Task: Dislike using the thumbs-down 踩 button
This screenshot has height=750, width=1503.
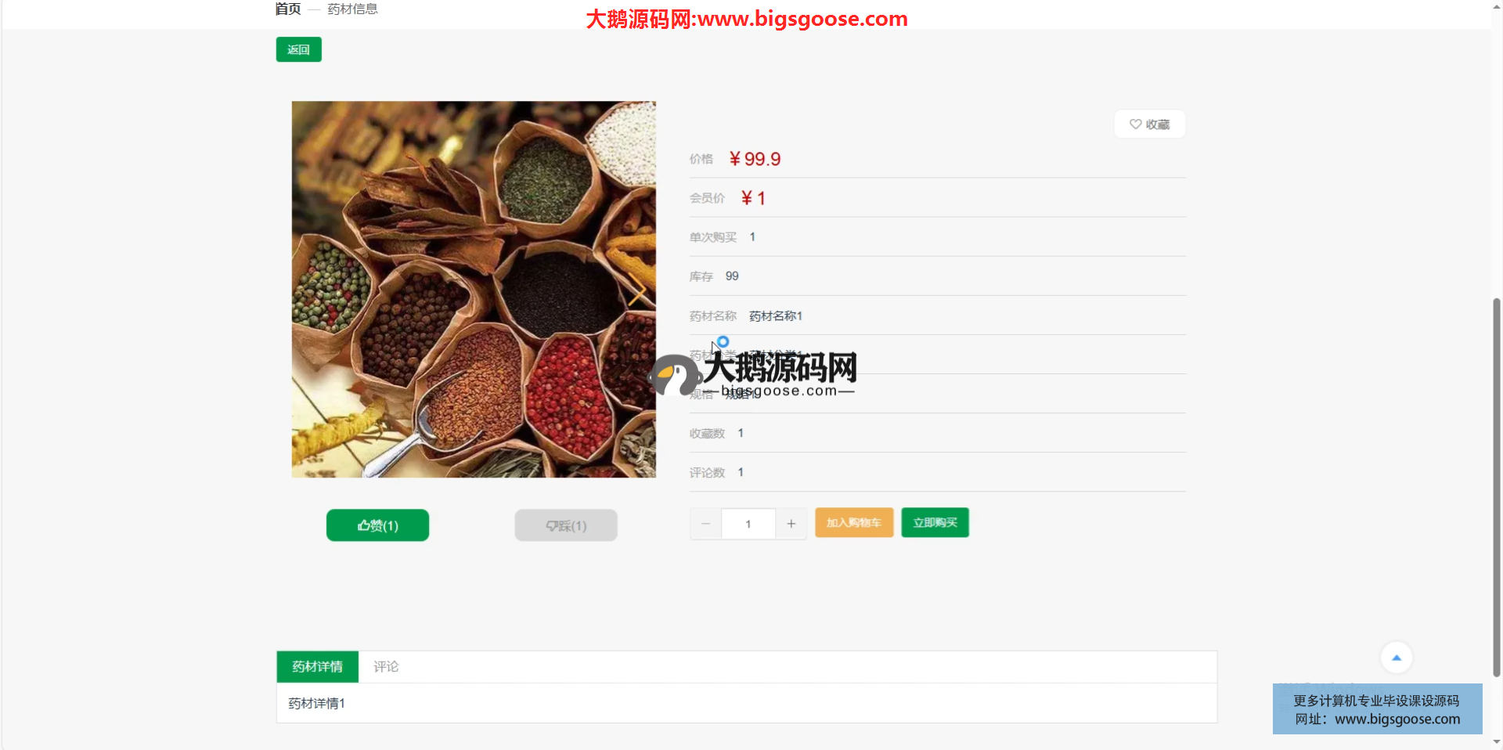Action: point(566,525)
